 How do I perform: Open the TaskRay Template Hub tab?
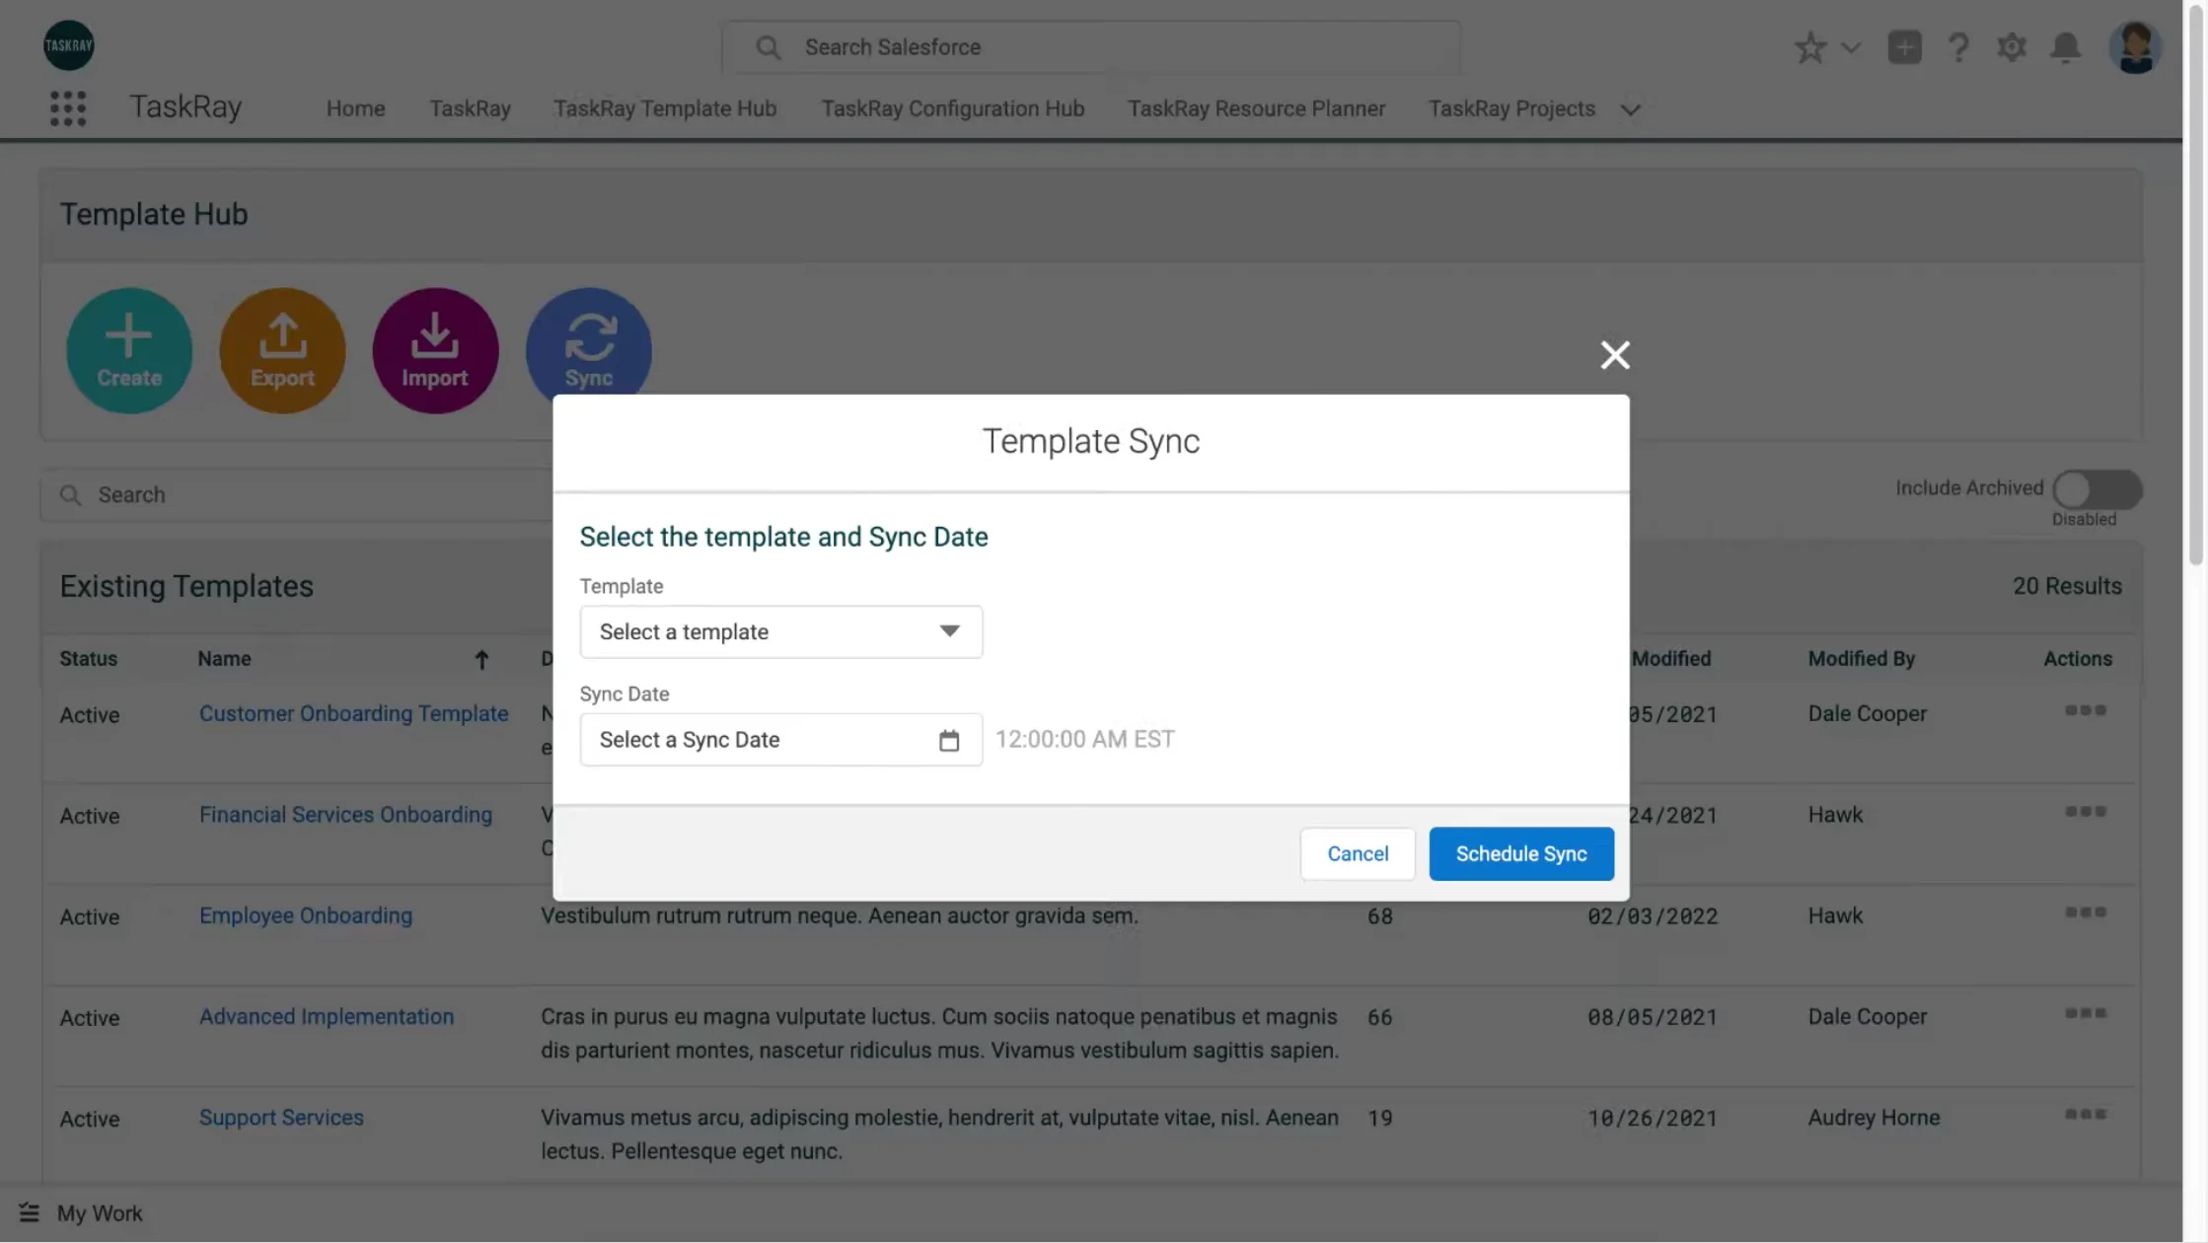tap(665, 109)
